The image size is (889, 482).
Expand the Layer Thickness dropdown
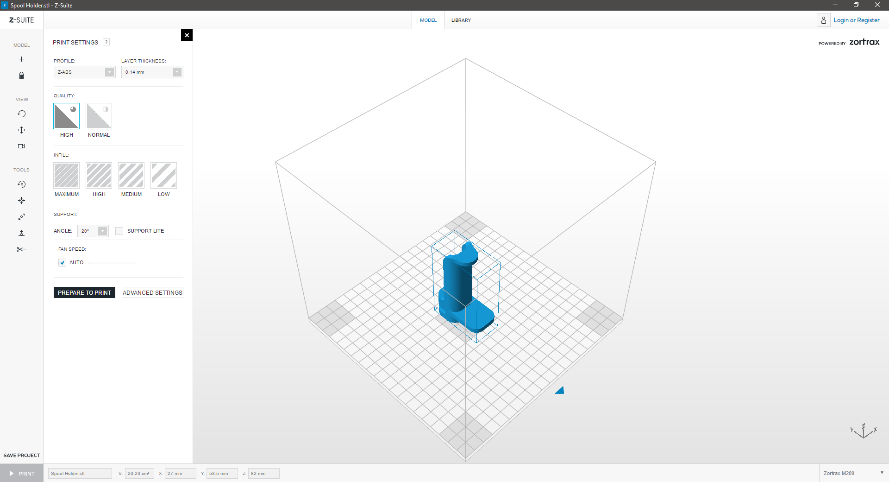point(152,72)
